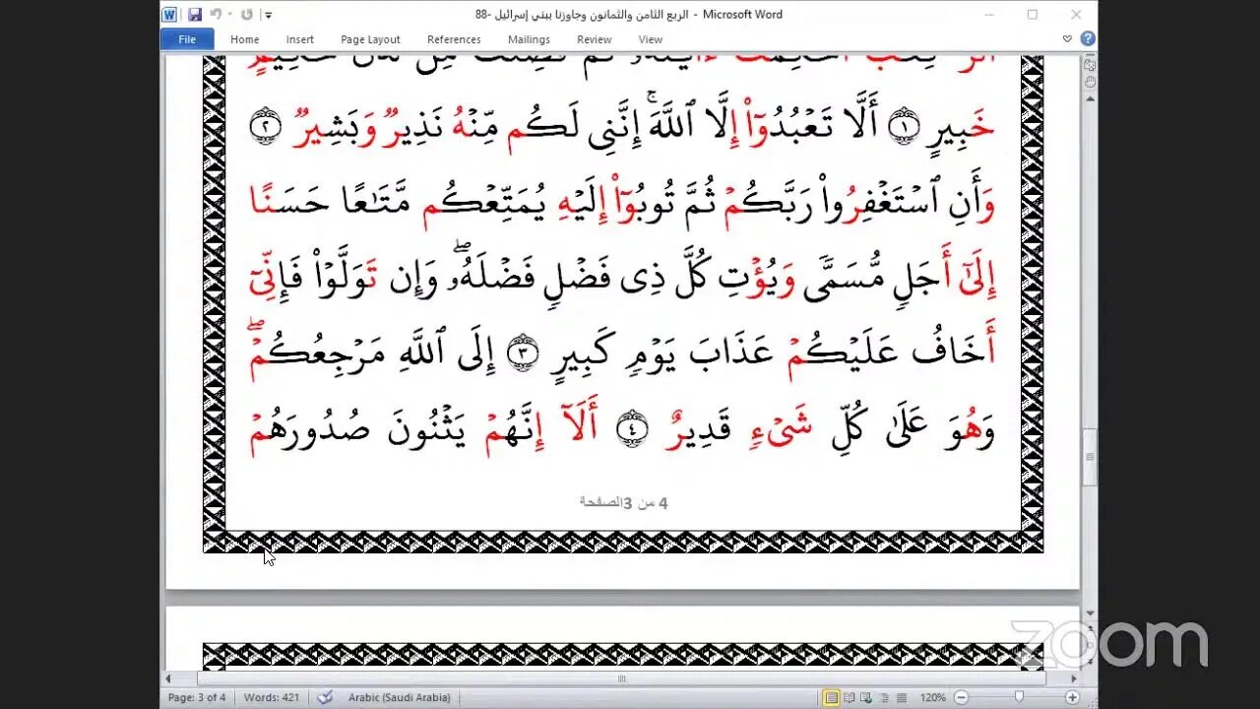Minimize the Microsoft Word window
1260x709 pixels.
point(987,15)
